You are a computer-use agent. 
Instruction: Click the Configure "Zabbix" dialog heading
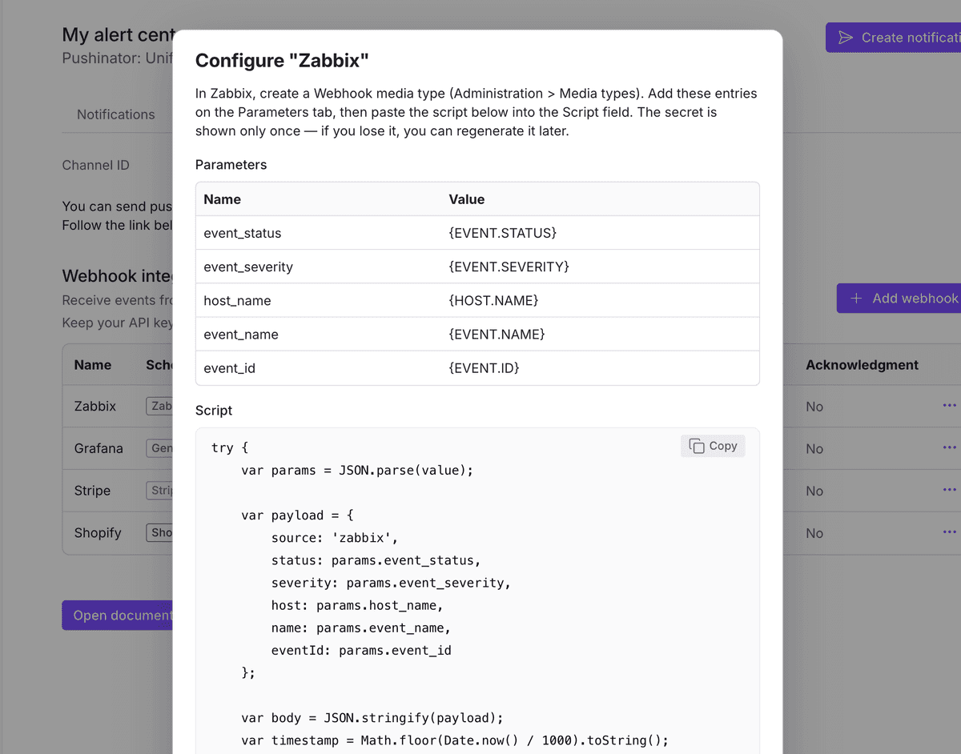pos(282,60)
